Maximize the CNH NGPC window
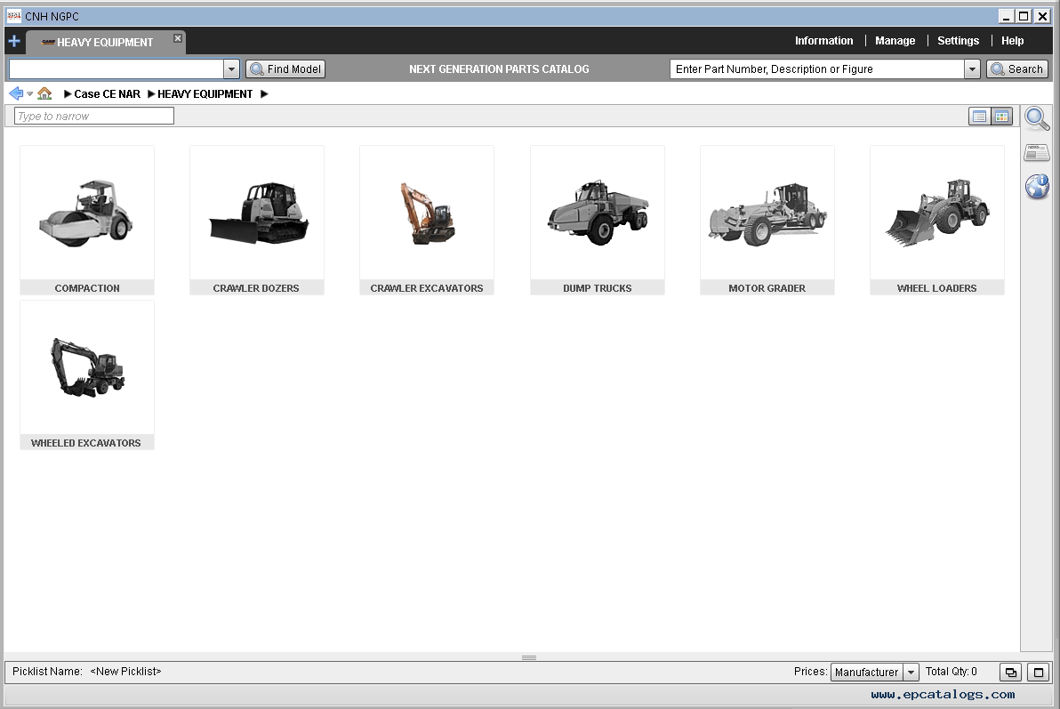Image resolution: width=1060 pixels, height=709 pixels. (1024, 16)
